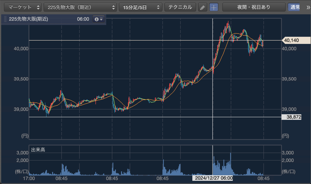
Task: Click the 225先物大阪(期近) panel title
Action: tap(29, 19)
